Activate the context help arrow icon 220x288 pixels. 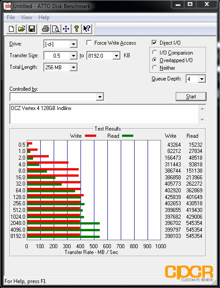[x=87, y=29]
